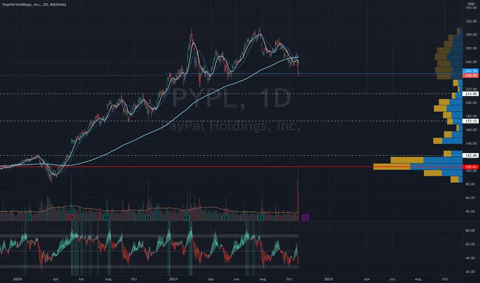Image resolution: width=480 pixels, height=283 pixels.
Task: Click the red earnings marker near May 2020
Action: point(71,217)
